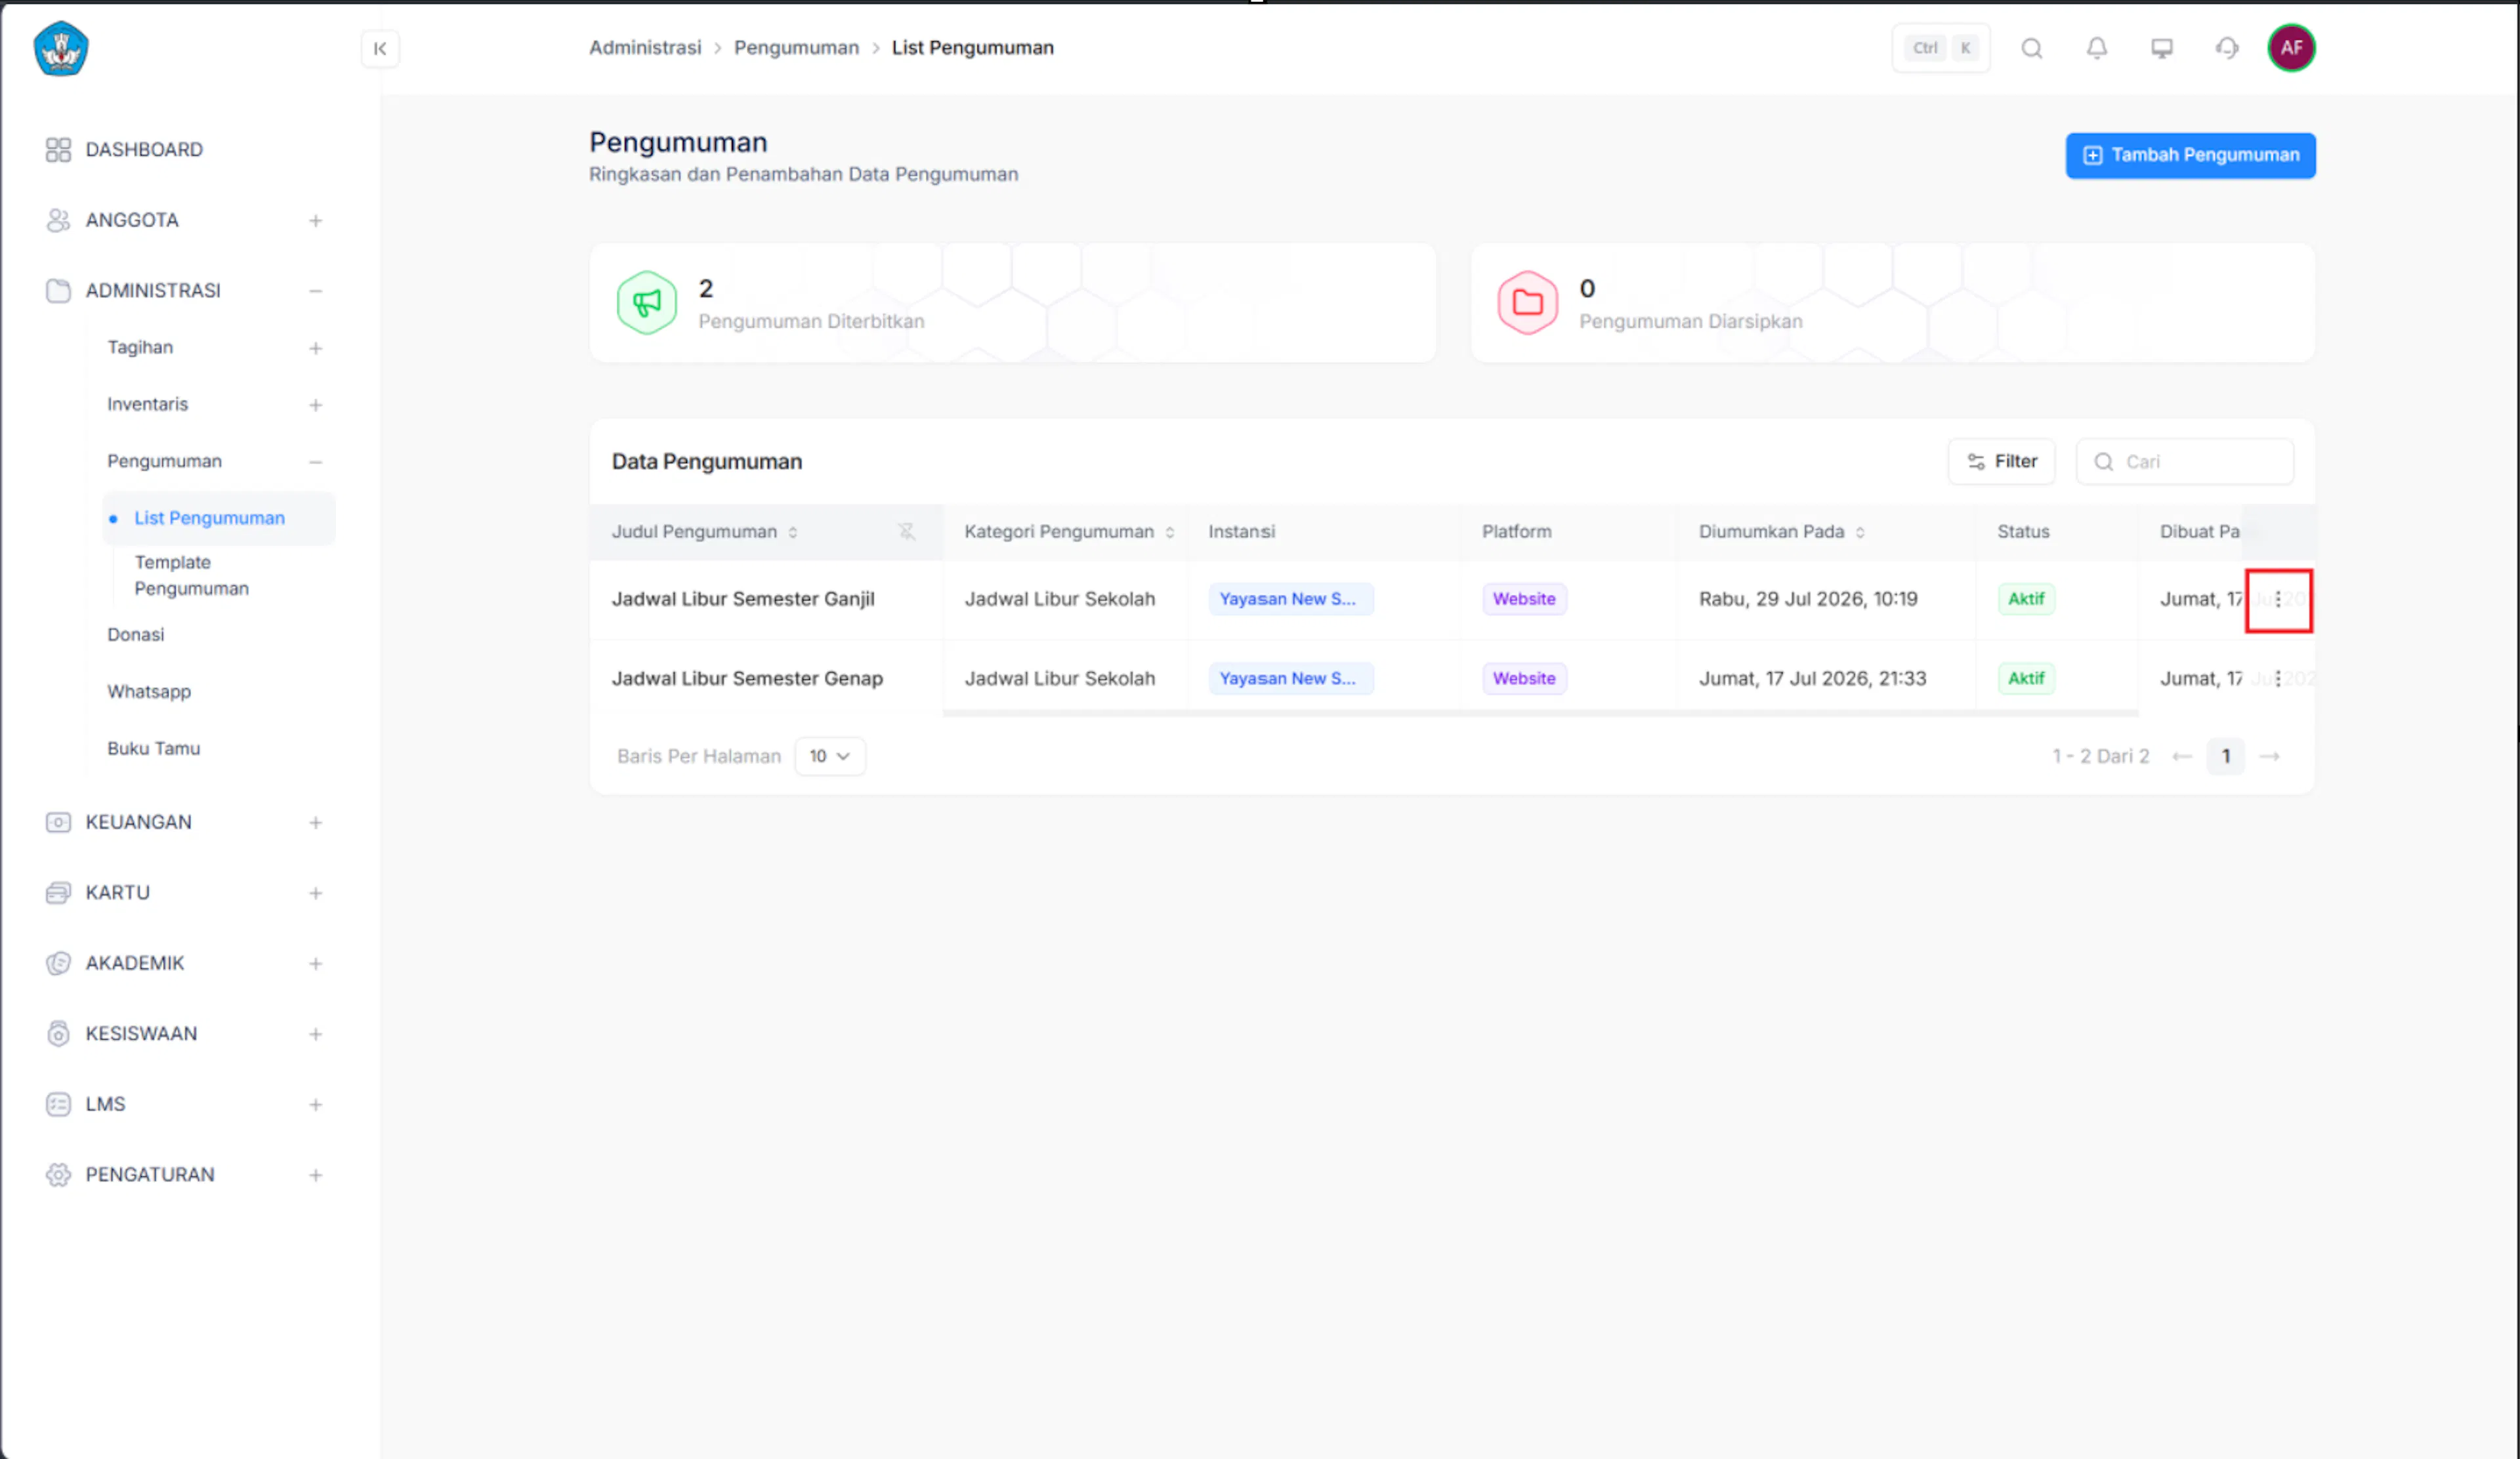
Task: Open the notifications bell icon
Action: 2097,48
